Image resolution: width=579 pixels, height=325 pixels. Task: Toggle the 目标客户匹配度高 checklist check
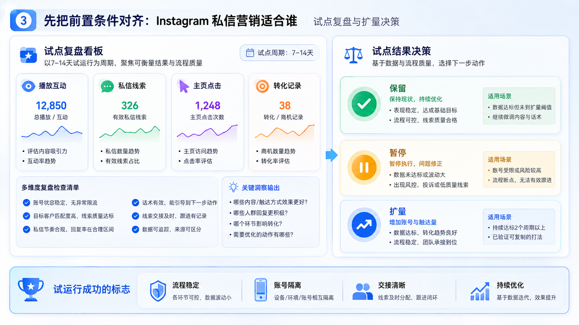(x=26, y=216)
